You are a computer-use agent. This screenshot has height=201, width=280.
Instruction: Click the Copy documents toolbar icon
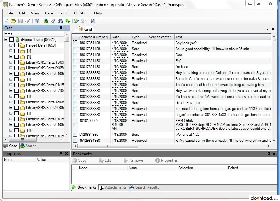(37, 21)
